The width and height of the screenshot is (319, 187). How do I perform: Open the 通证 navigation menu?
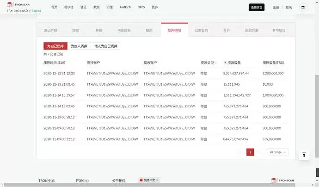[83, 7]
